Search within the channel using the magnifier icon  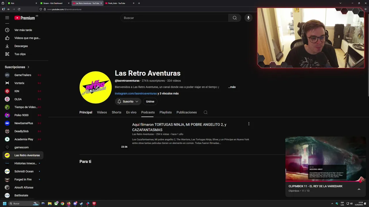(x=206, y=112)
